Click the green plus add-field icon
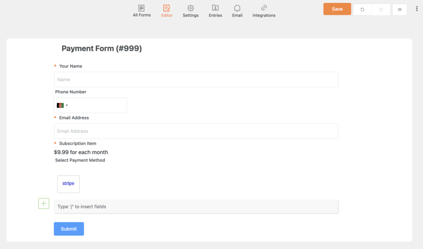The height and width of the screenshot is (249, 423). click(44, 204)
